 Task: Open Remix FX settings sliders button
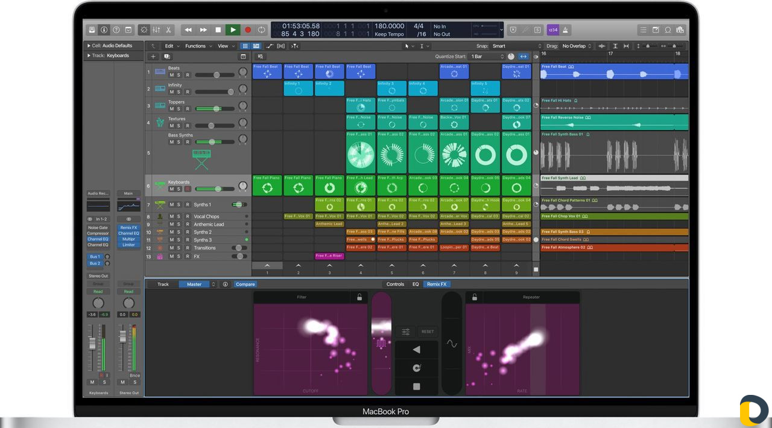[x=405, y=332]
